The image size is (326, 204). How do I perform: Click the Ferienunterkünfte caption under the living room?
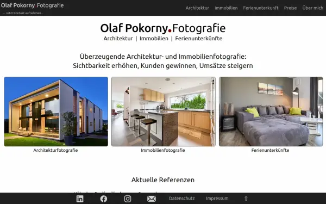click(x=270, y=150)
